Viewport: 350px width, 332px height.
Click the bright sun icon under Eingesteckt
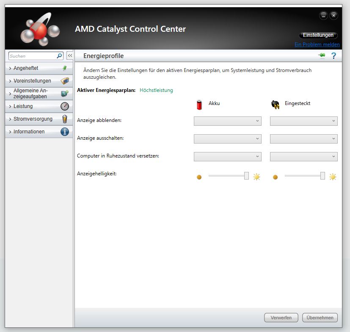(x=333, y=177)
